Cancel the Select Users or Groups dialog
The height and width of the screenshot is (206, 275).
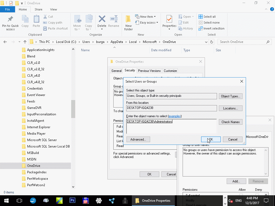[233, 139]
